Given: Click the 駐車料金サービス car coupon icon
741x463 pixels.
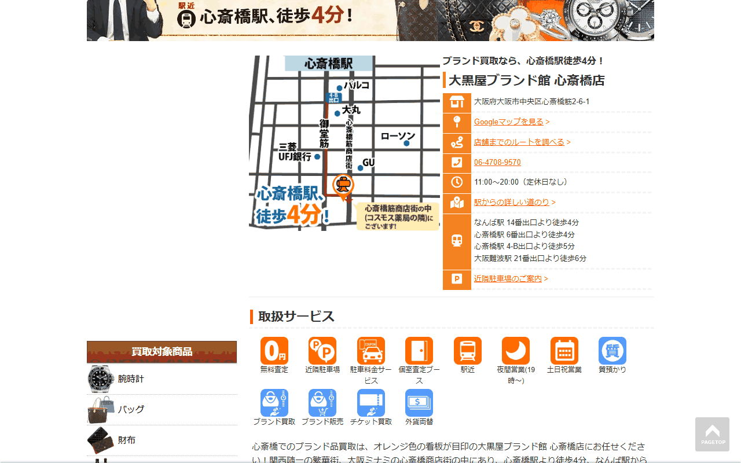Looking at the screenshot, I should [x=371, y=351].
